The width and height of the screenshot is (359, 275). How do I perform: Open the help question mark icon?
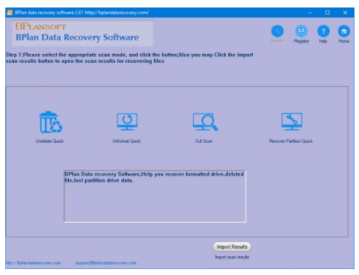tap(323, 31)
